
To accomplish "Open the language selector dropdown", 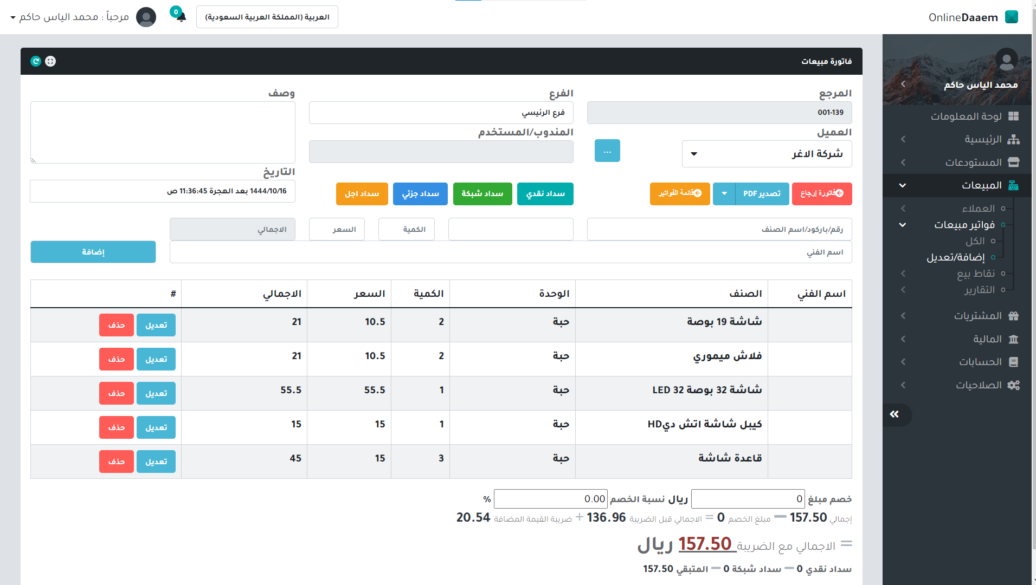I will coord(267,17).
